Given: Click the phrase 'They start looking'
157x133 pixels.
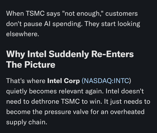Looking at the screenshot, I should 112,24.
